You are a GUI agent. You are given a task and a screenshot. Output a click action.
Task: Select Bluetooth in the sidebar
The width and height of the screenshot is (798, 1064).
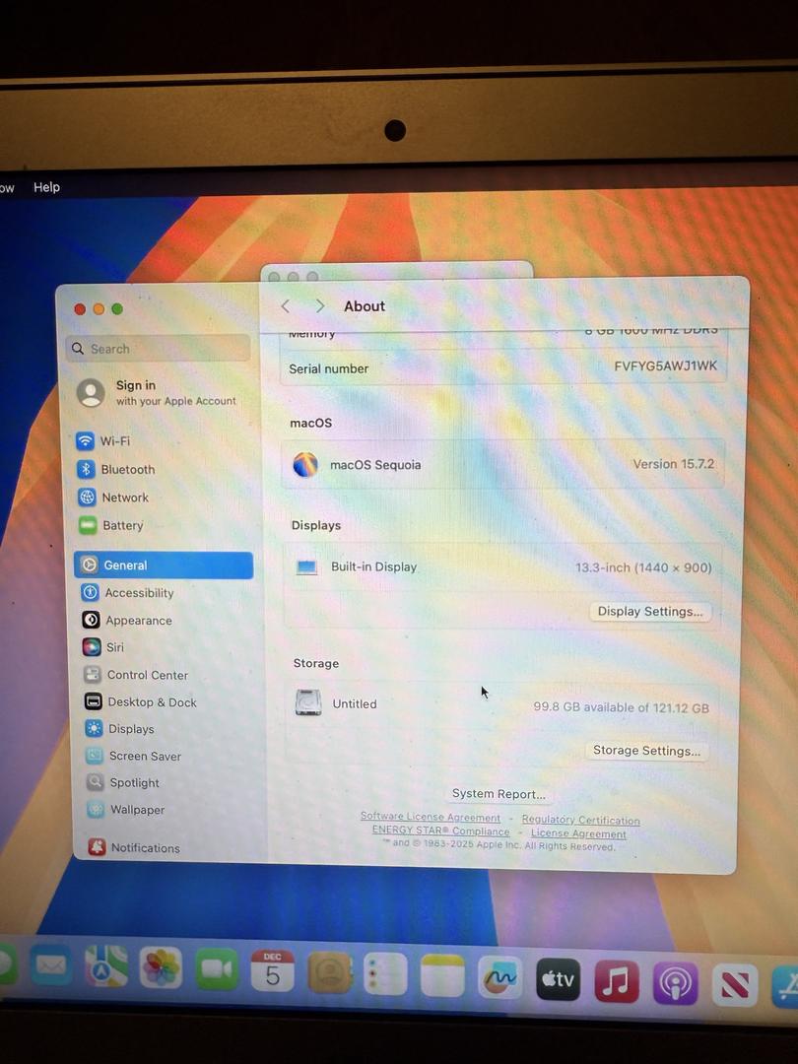[127, 470]
